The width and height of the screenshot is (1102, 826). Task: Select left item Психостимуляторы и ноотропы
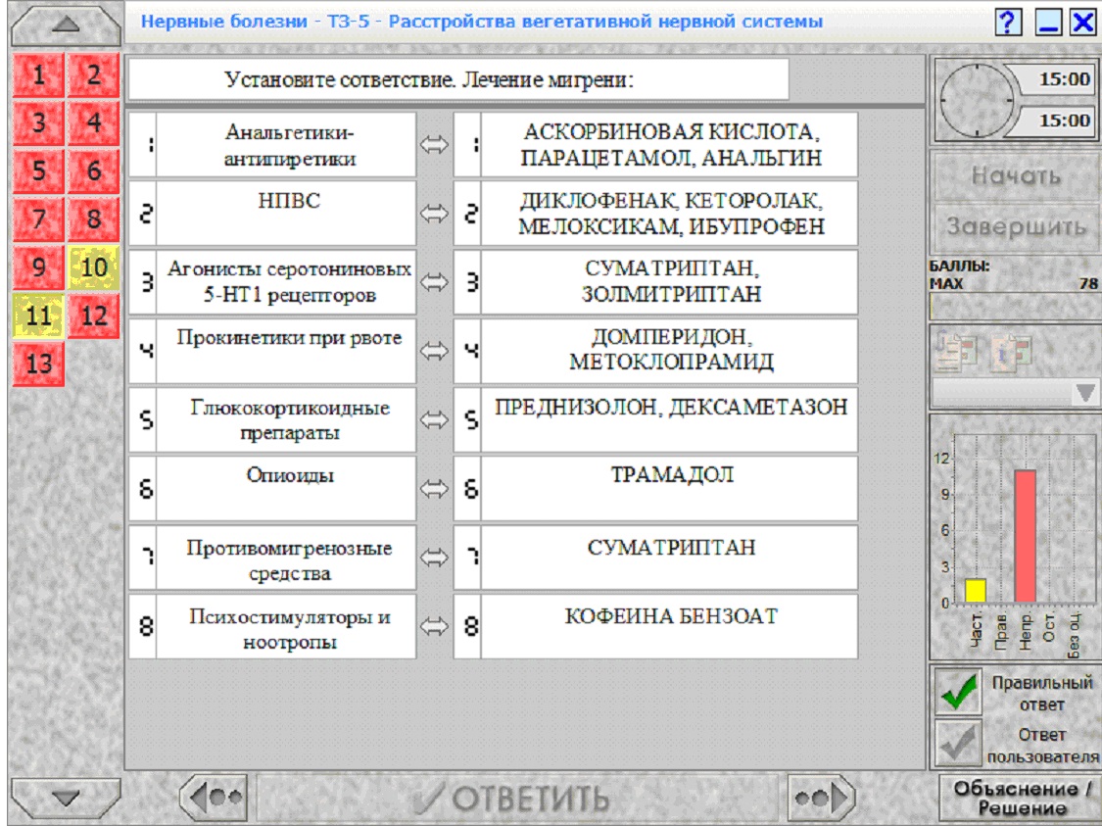point(272,626)
